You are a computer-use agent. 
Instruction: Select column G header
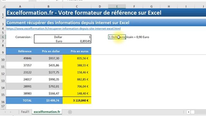pos(152,6)
